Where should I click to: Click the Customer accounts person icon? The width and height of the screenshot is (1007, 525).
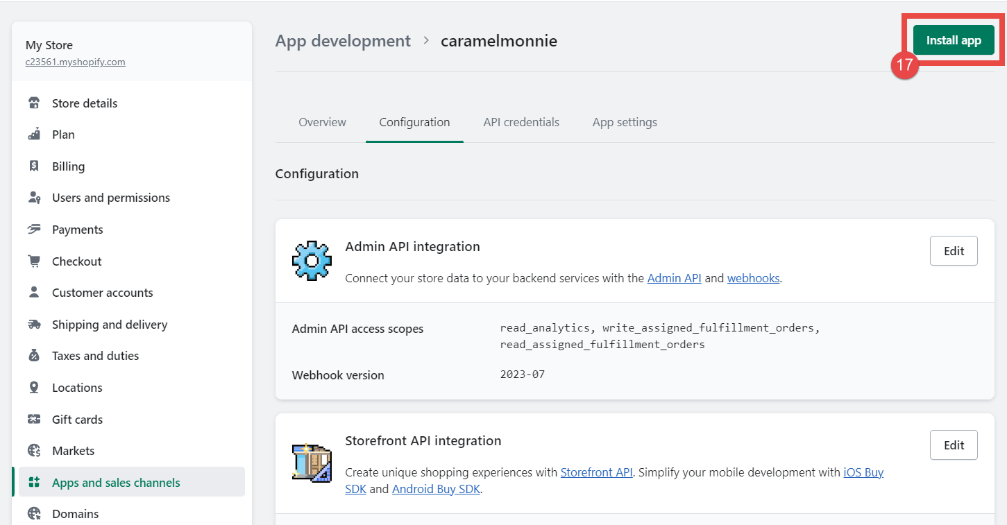(x=34, y=293)
